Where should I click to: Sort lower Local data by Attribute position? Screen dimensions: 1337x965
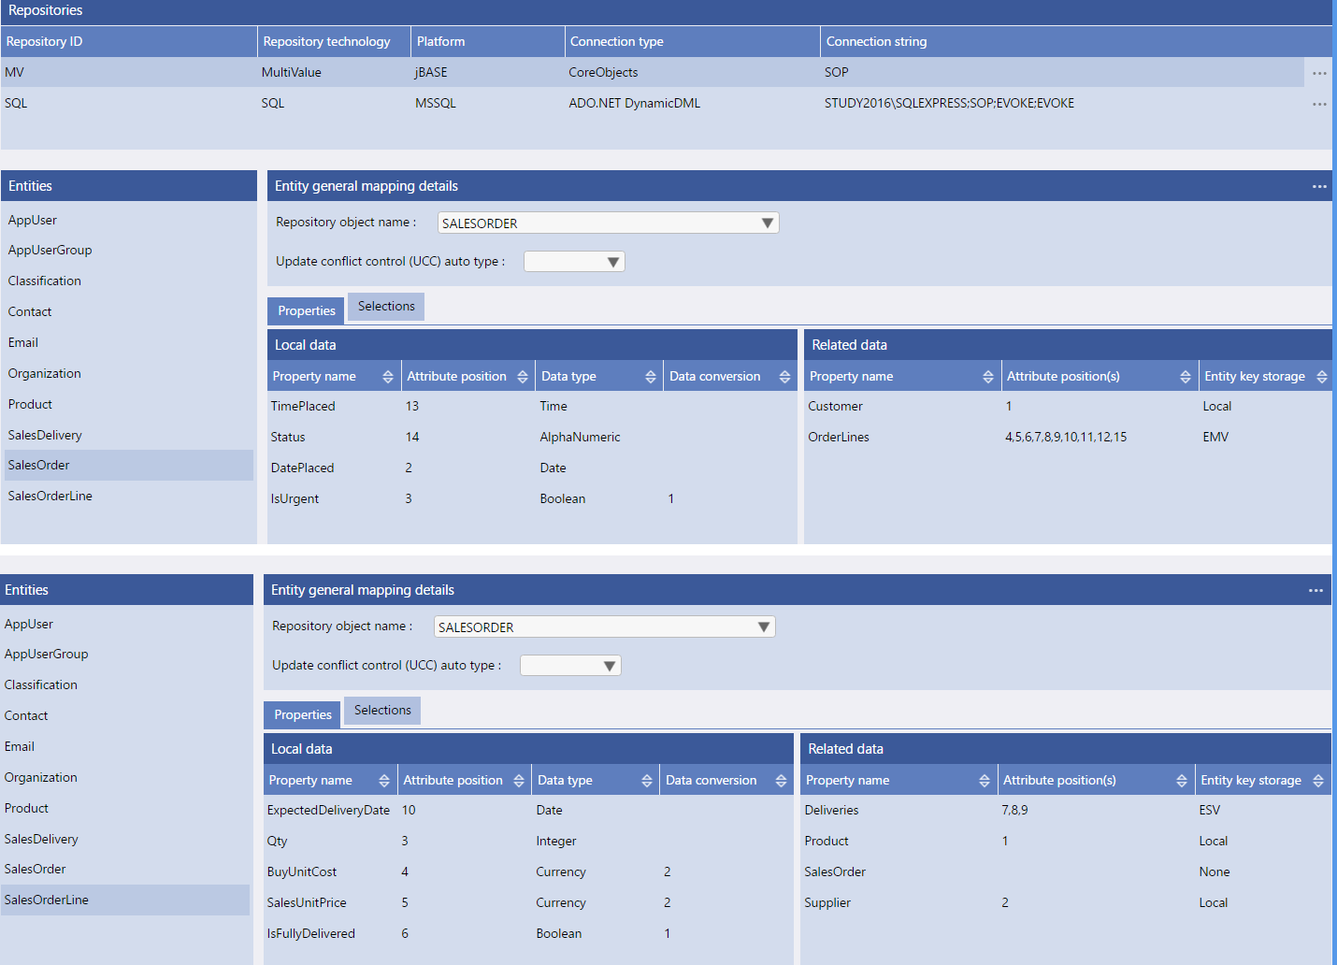pyautogui.click(x=519, y=781)
